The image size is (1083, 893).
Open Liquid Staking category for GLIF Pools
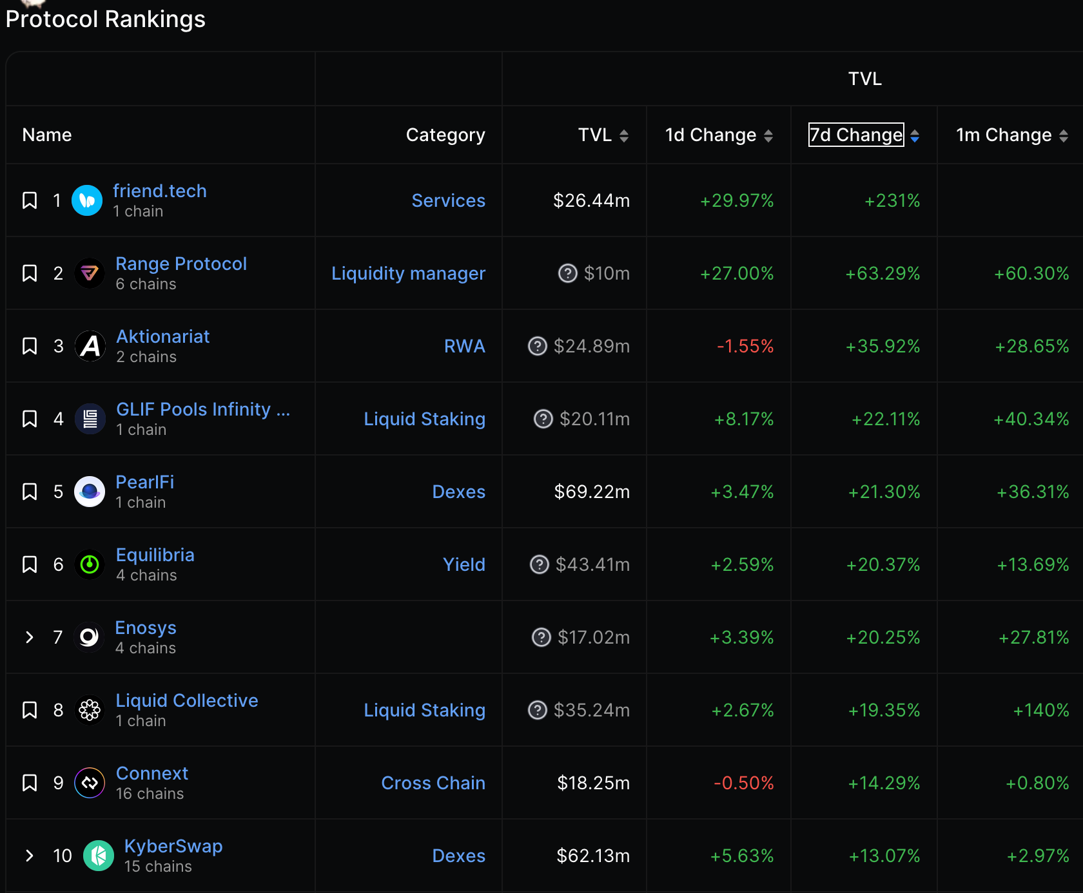pyautogui.click(x=425, y=419)
